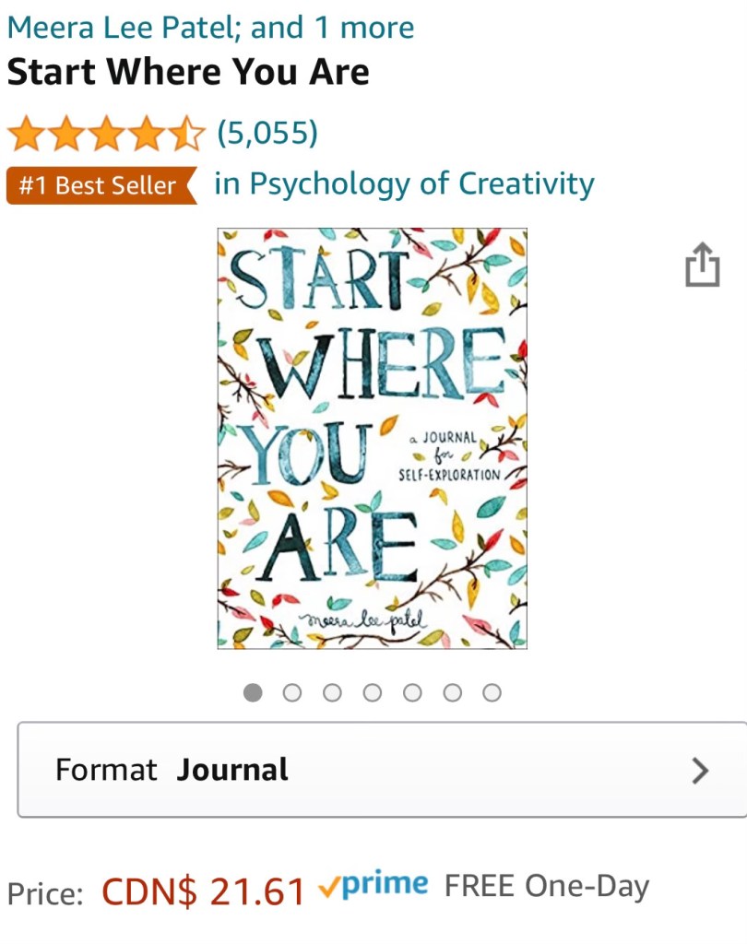
Task: Expand the Format Journal selector box
Action: pyautogui.click(x=382, y=770)
